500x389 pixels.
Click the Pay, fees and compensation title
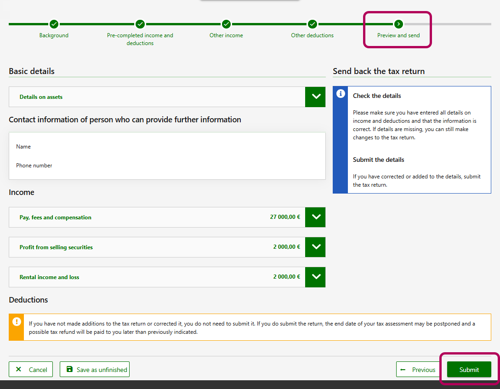pos(55,217)
